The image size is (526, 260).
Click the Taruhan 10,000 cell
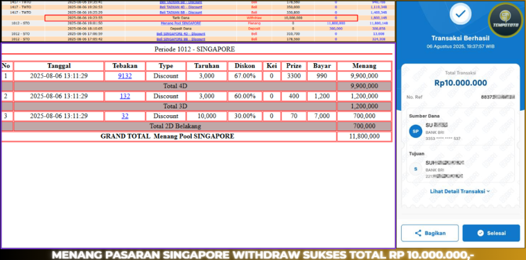(207, 116)
